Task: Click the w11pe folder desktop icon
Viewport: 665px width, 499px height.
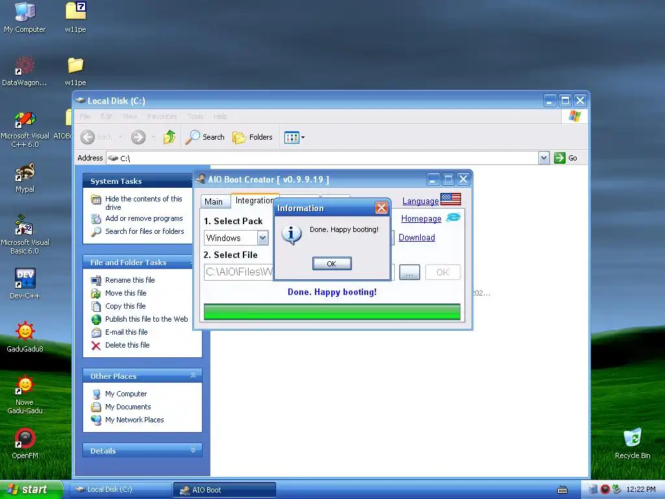Action: 75,71
